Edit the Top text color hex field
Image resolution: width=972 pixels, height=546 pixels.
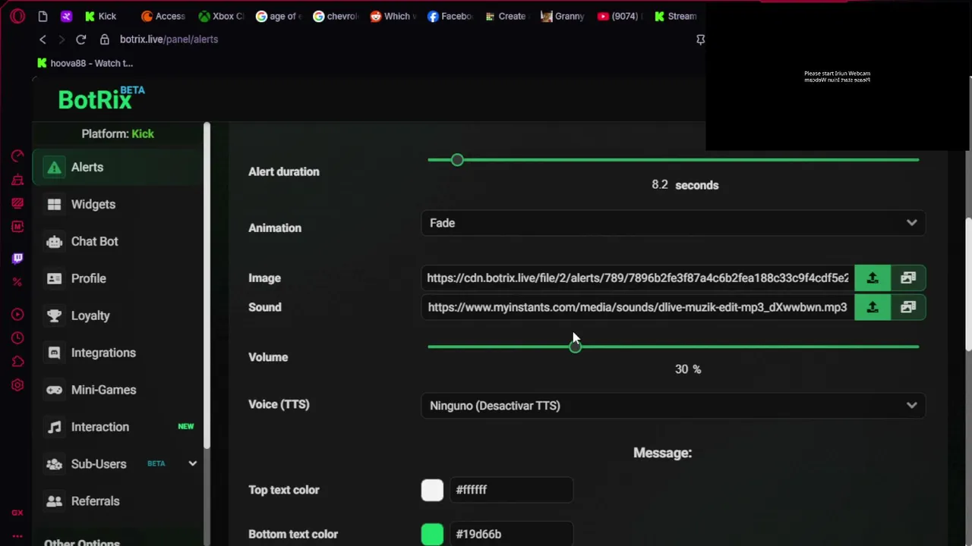coord(511,490)
